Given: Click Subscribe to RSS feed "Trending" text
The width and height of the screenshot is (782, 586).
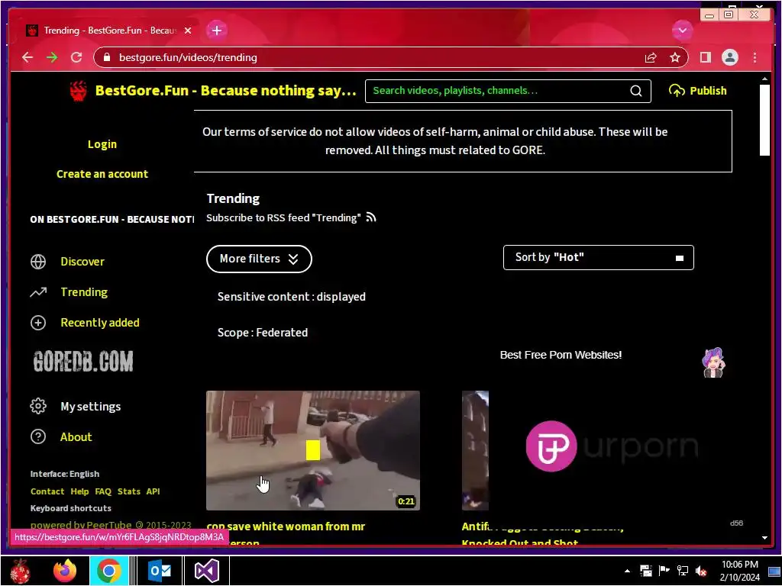Looking at the screenshot, I should tap(283, 217).
